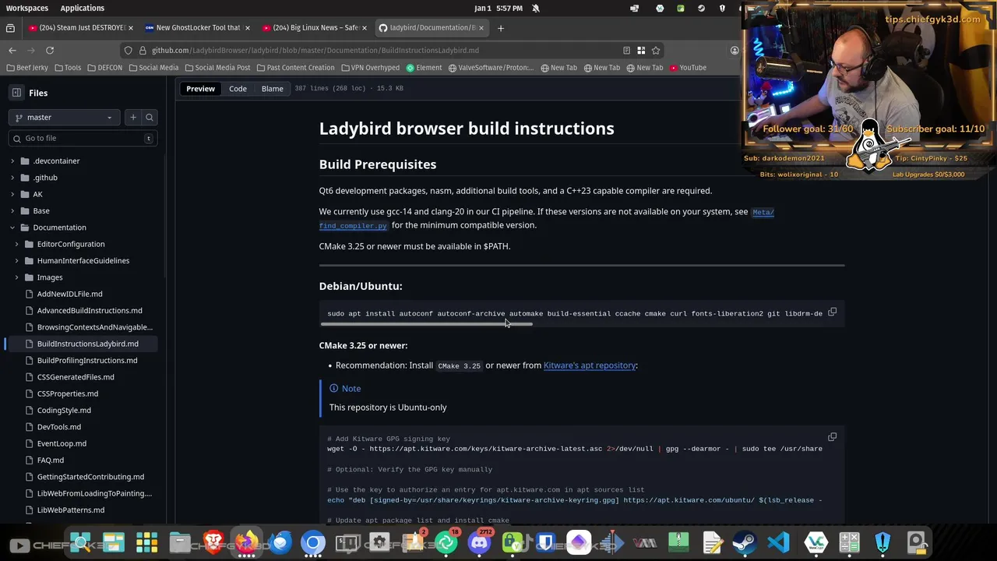Open GettingStartedContributing.md file
Image resolution: width=997 pixels, height=561 pixels.
tap(90, 477)
